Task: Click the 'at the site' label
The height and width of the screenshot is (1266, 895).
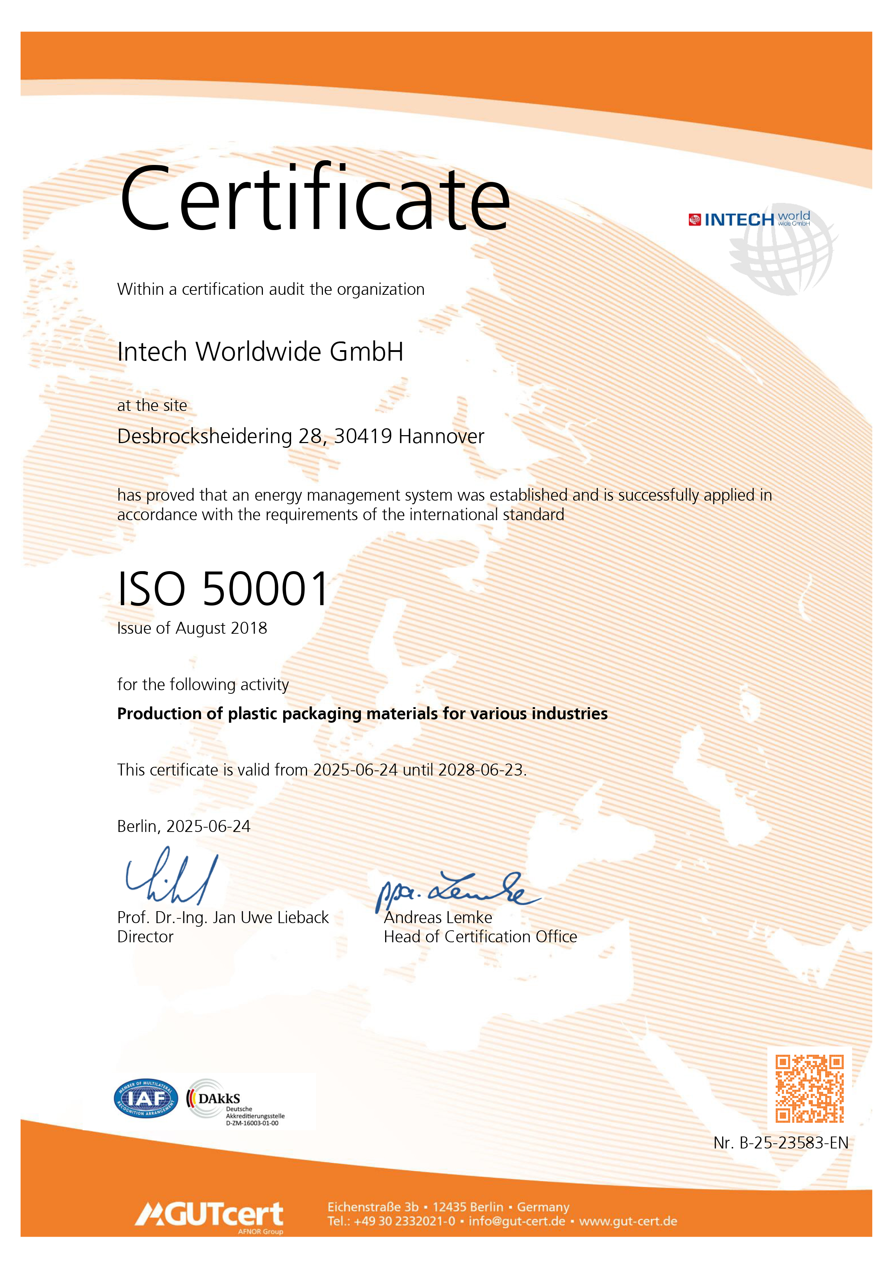Action: point(152,405)
